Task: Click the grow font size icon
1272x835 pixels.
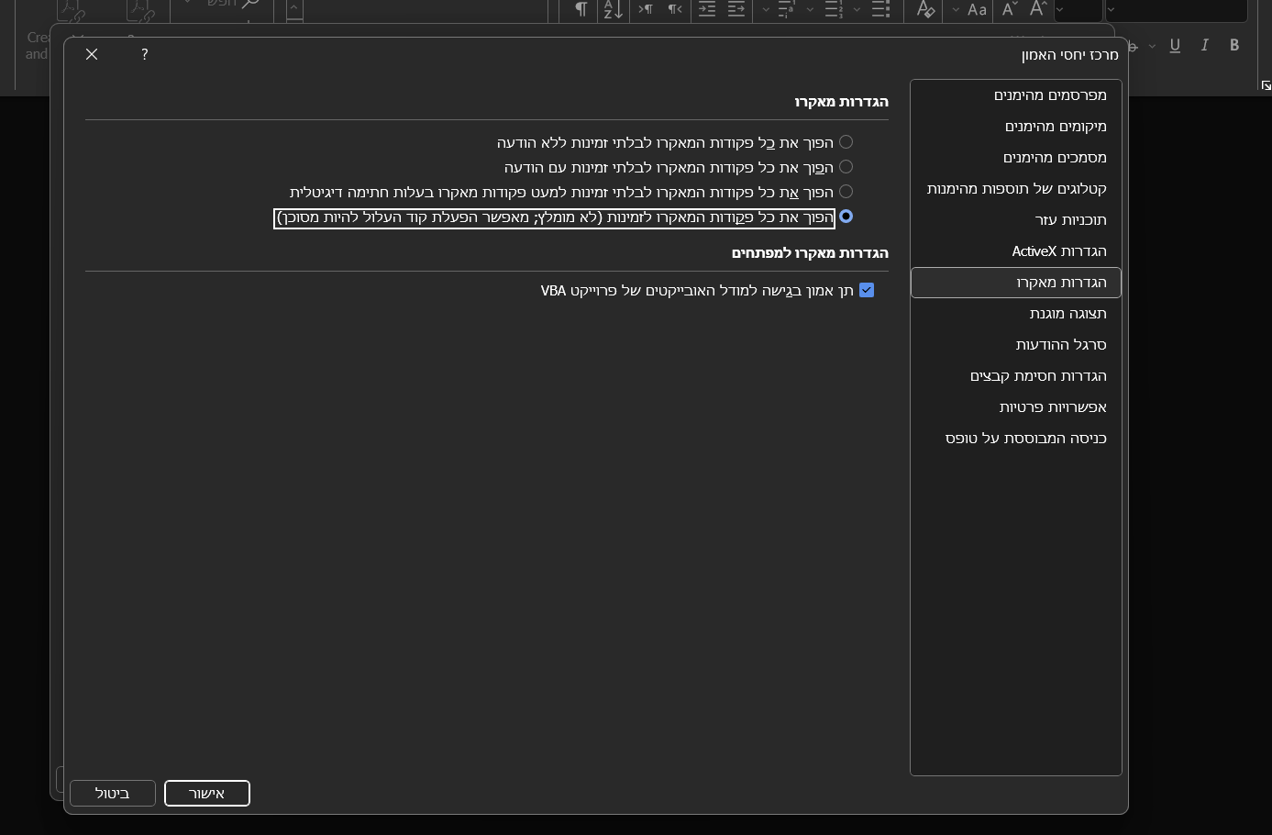Action: click(x=1038, y=9)
